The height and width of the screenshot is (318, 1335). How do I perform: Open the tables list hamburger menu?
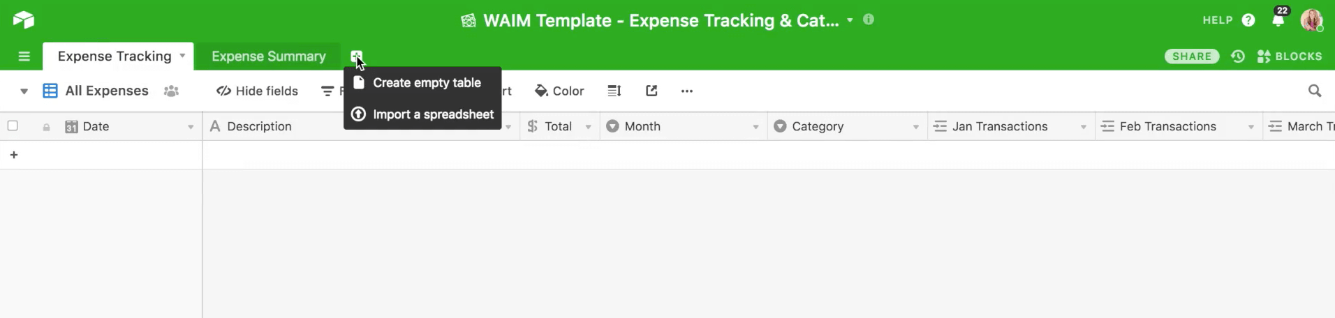click(24, 56)
